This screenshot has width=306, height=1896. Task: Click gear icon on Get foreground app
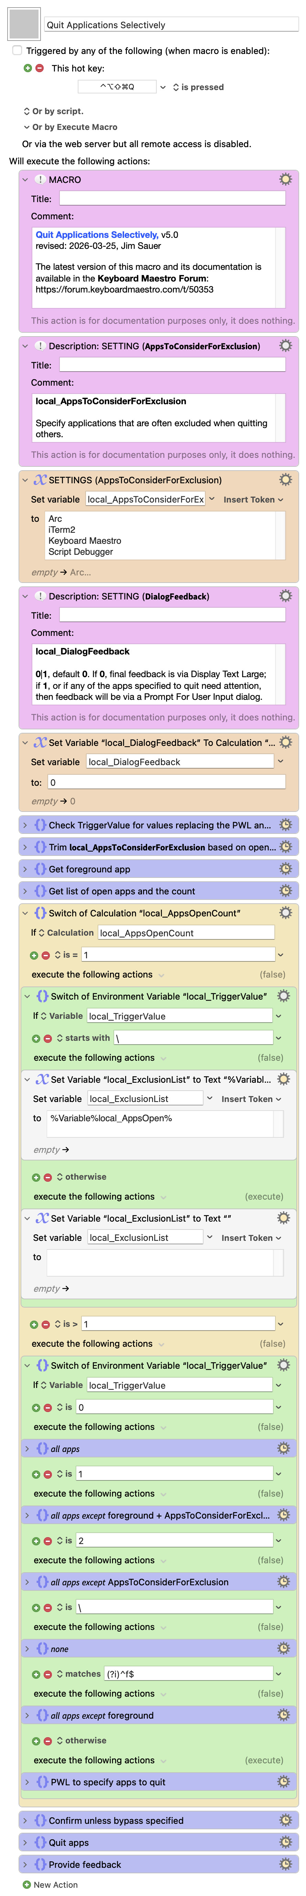click(x=285, y=869)
